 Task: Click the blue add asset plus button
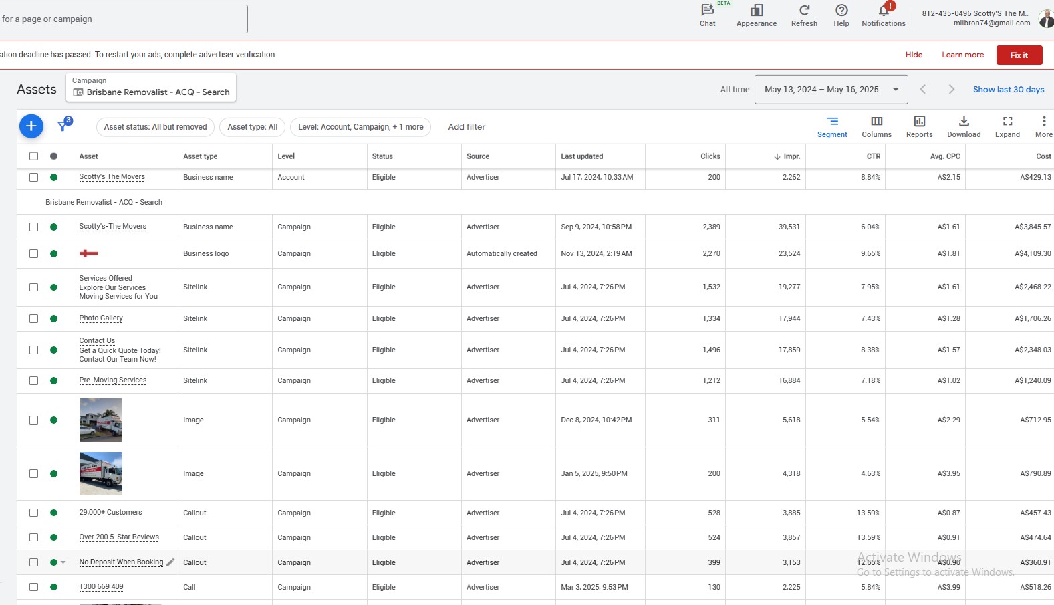(x=31, y=126)
